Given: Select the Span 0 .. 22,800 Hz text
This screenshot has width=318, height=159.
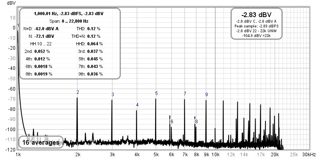Looking at the screenshot, I should tap(69, 21).
